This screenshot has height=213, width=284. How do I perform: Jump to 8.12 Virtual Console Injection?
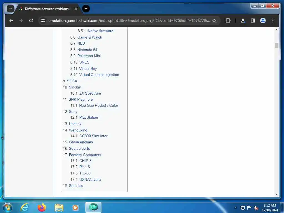coord(95,75)
